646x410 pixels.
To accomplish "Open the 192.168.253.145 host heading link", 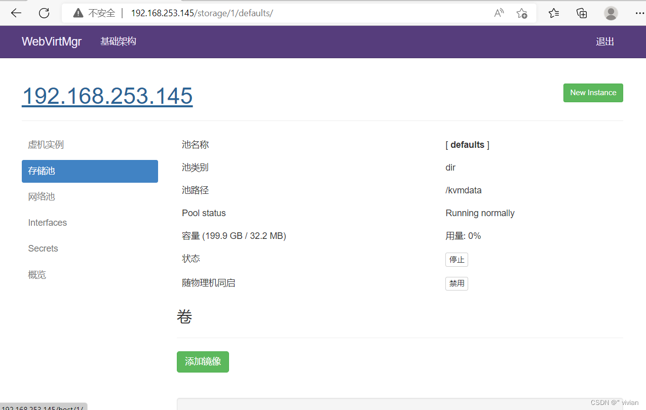I will coord(107,96).
